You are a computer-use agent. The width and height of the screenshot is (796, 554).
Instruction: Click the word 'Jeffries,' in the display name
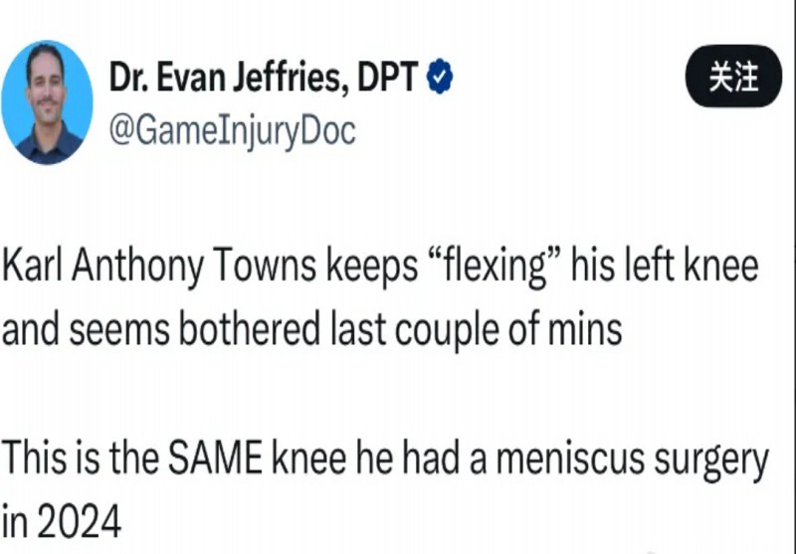click(x=292, y=77)
